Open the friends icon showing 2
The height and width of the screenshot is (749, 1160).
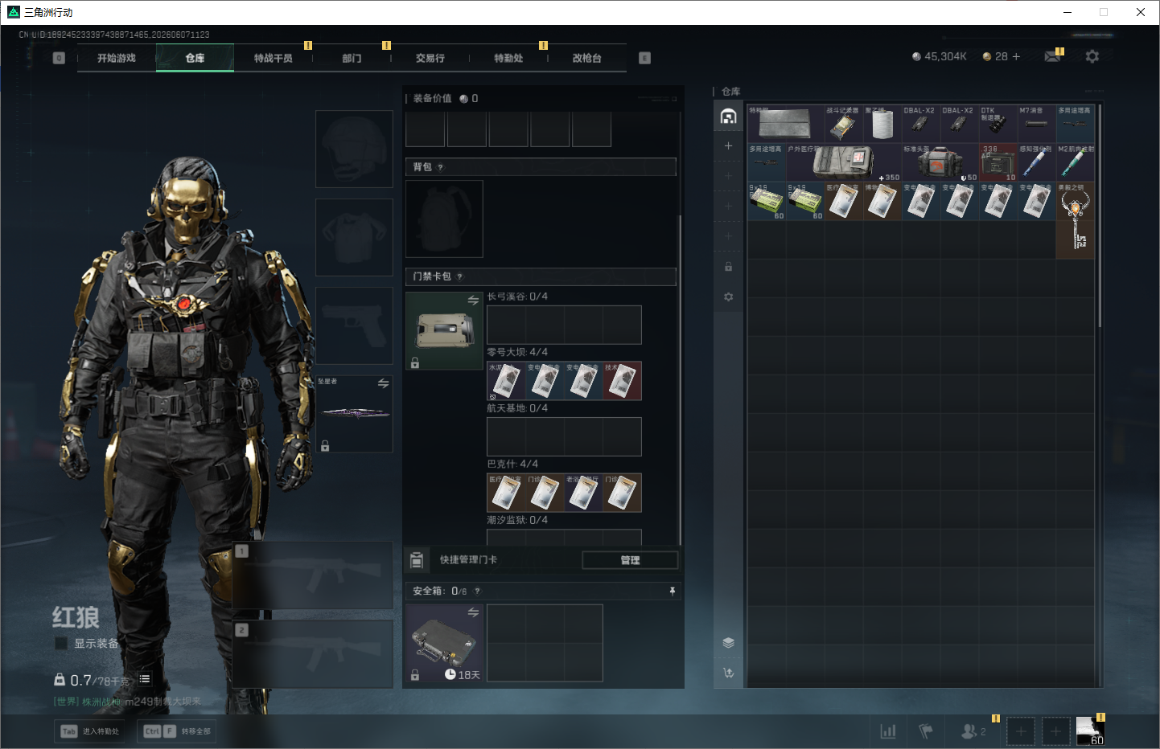click(973, 731)
